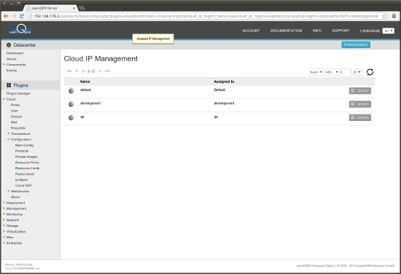Go to first page of table
This screenshot has width=401, height=274.
click(x=69, y=71)
